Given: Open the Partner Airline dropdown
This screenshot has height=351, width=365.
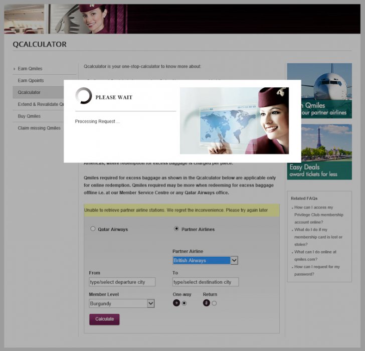Looking at the screenshot, I should (x=205, y=261).
